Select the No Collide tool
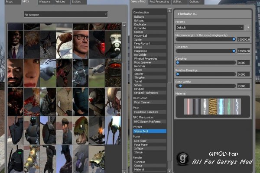This screenshot has width=260, height=173. pos(150,55)
